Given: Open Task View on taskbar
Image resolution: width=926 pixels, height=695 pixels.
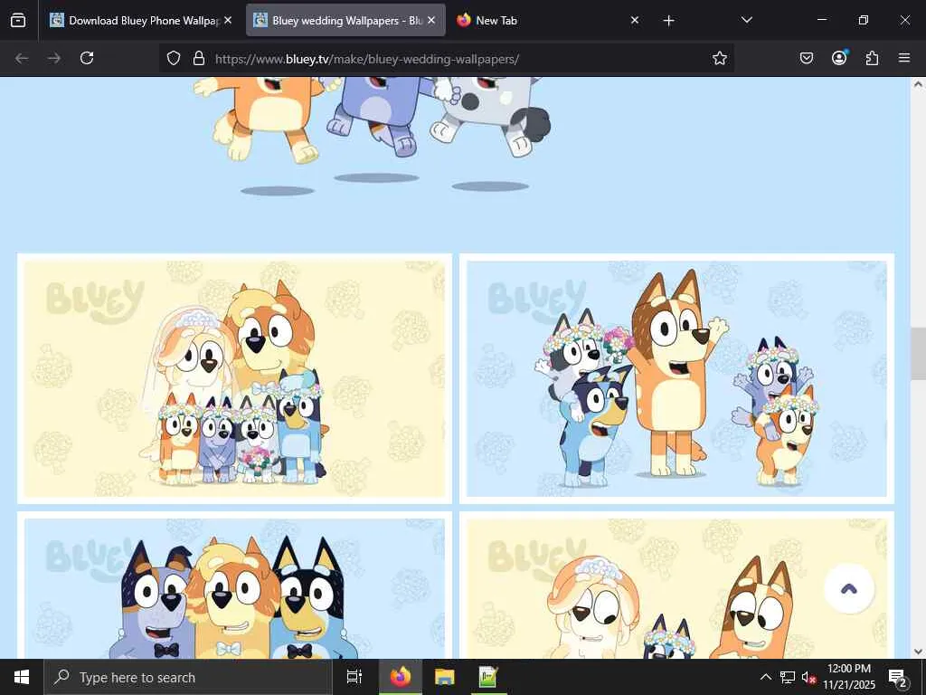Looking at the screenshot, I should point(354,677).
